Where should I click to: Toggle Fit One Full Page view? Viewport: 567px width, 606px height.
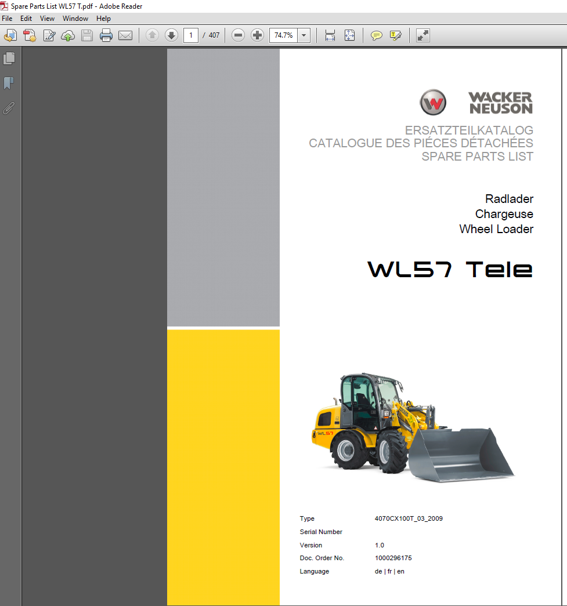349,35
